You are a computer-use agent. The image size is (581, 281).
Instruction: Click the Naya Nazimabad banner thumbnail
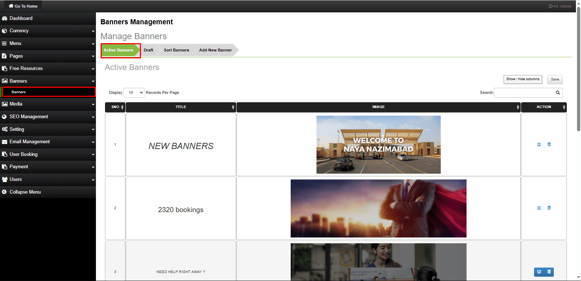(379, 145)
